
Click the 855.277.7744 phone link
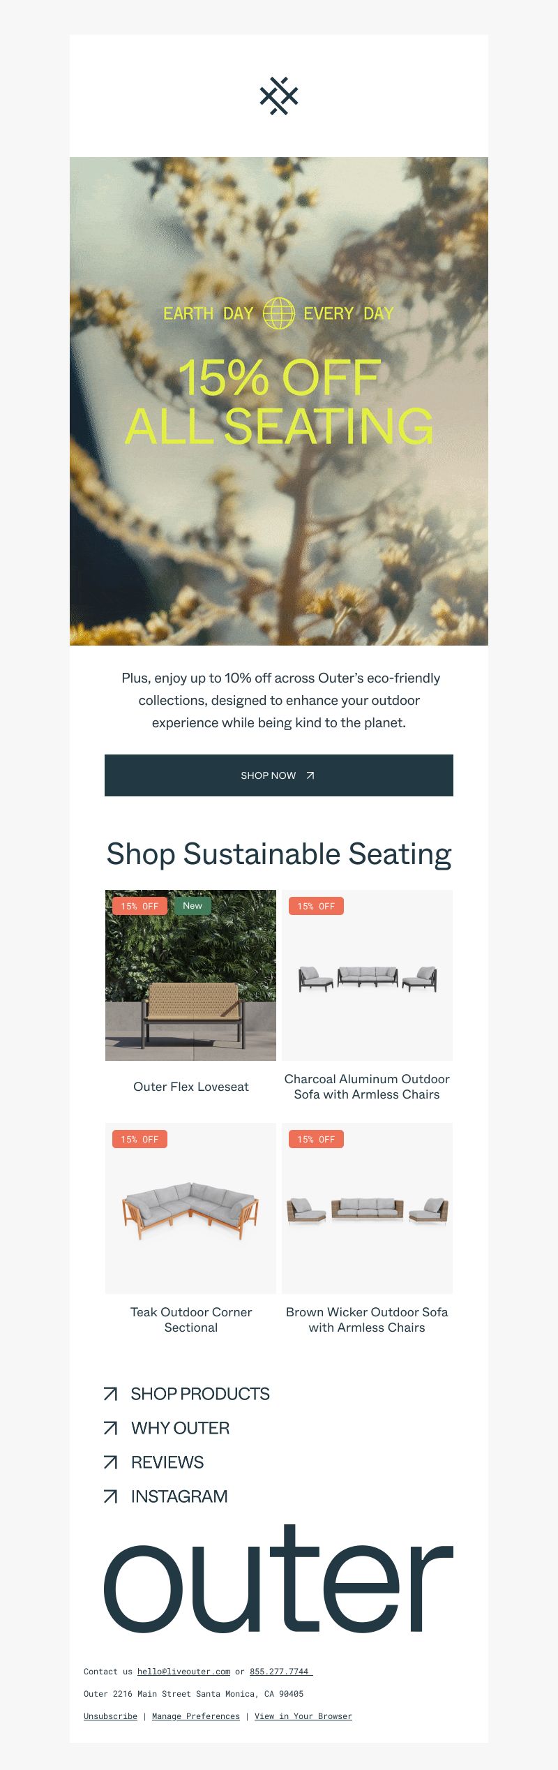coord(281,1672)
